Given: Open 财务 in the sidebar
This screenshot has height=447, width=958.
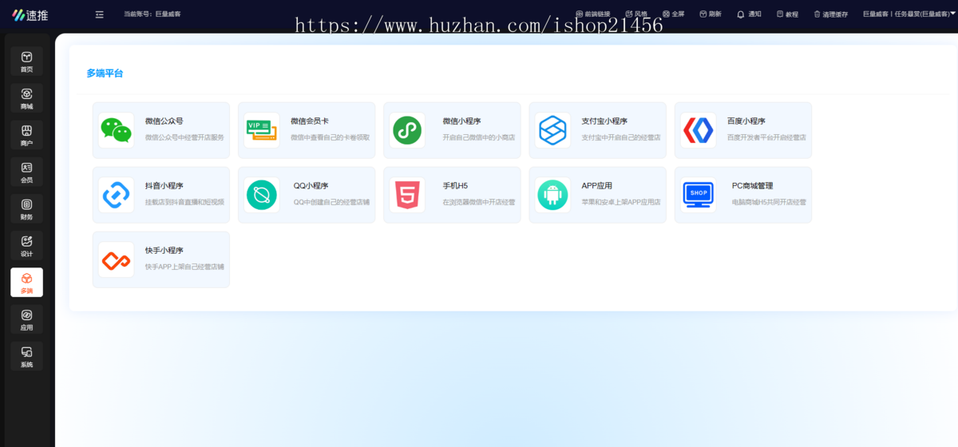Looking at the screenshot, I should click(x=26, y=209).
